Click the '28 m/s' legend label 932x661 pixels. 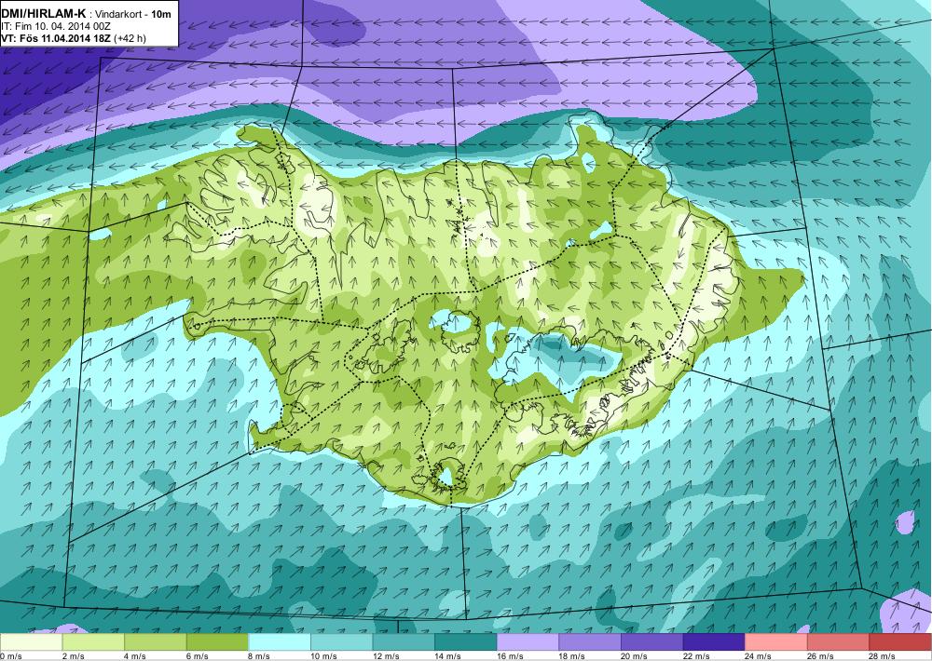883,656
